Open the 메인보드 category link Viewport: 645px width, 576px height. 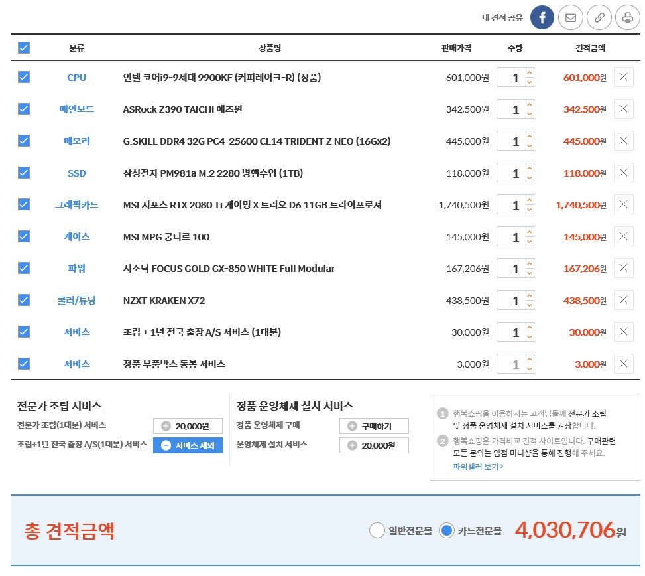coord(76,109)
